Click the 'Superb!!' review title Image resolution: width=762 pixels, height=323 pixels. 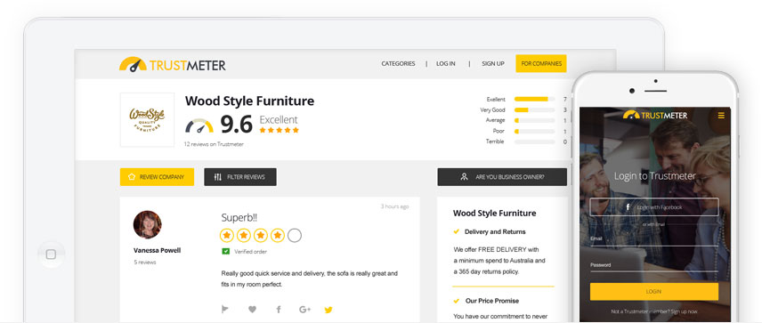tap(239, 218)
